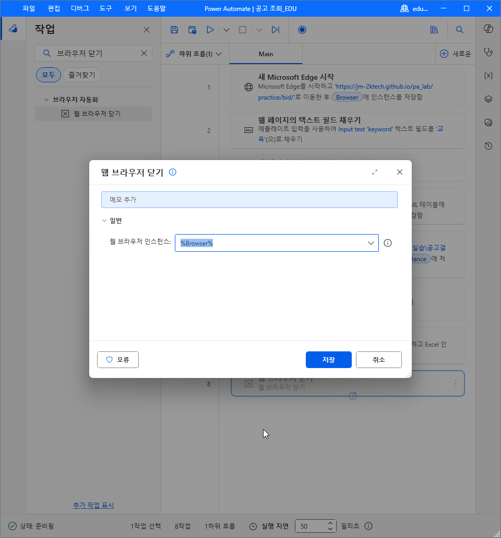Increase run delay with up stepper arrow

(330, 523)
